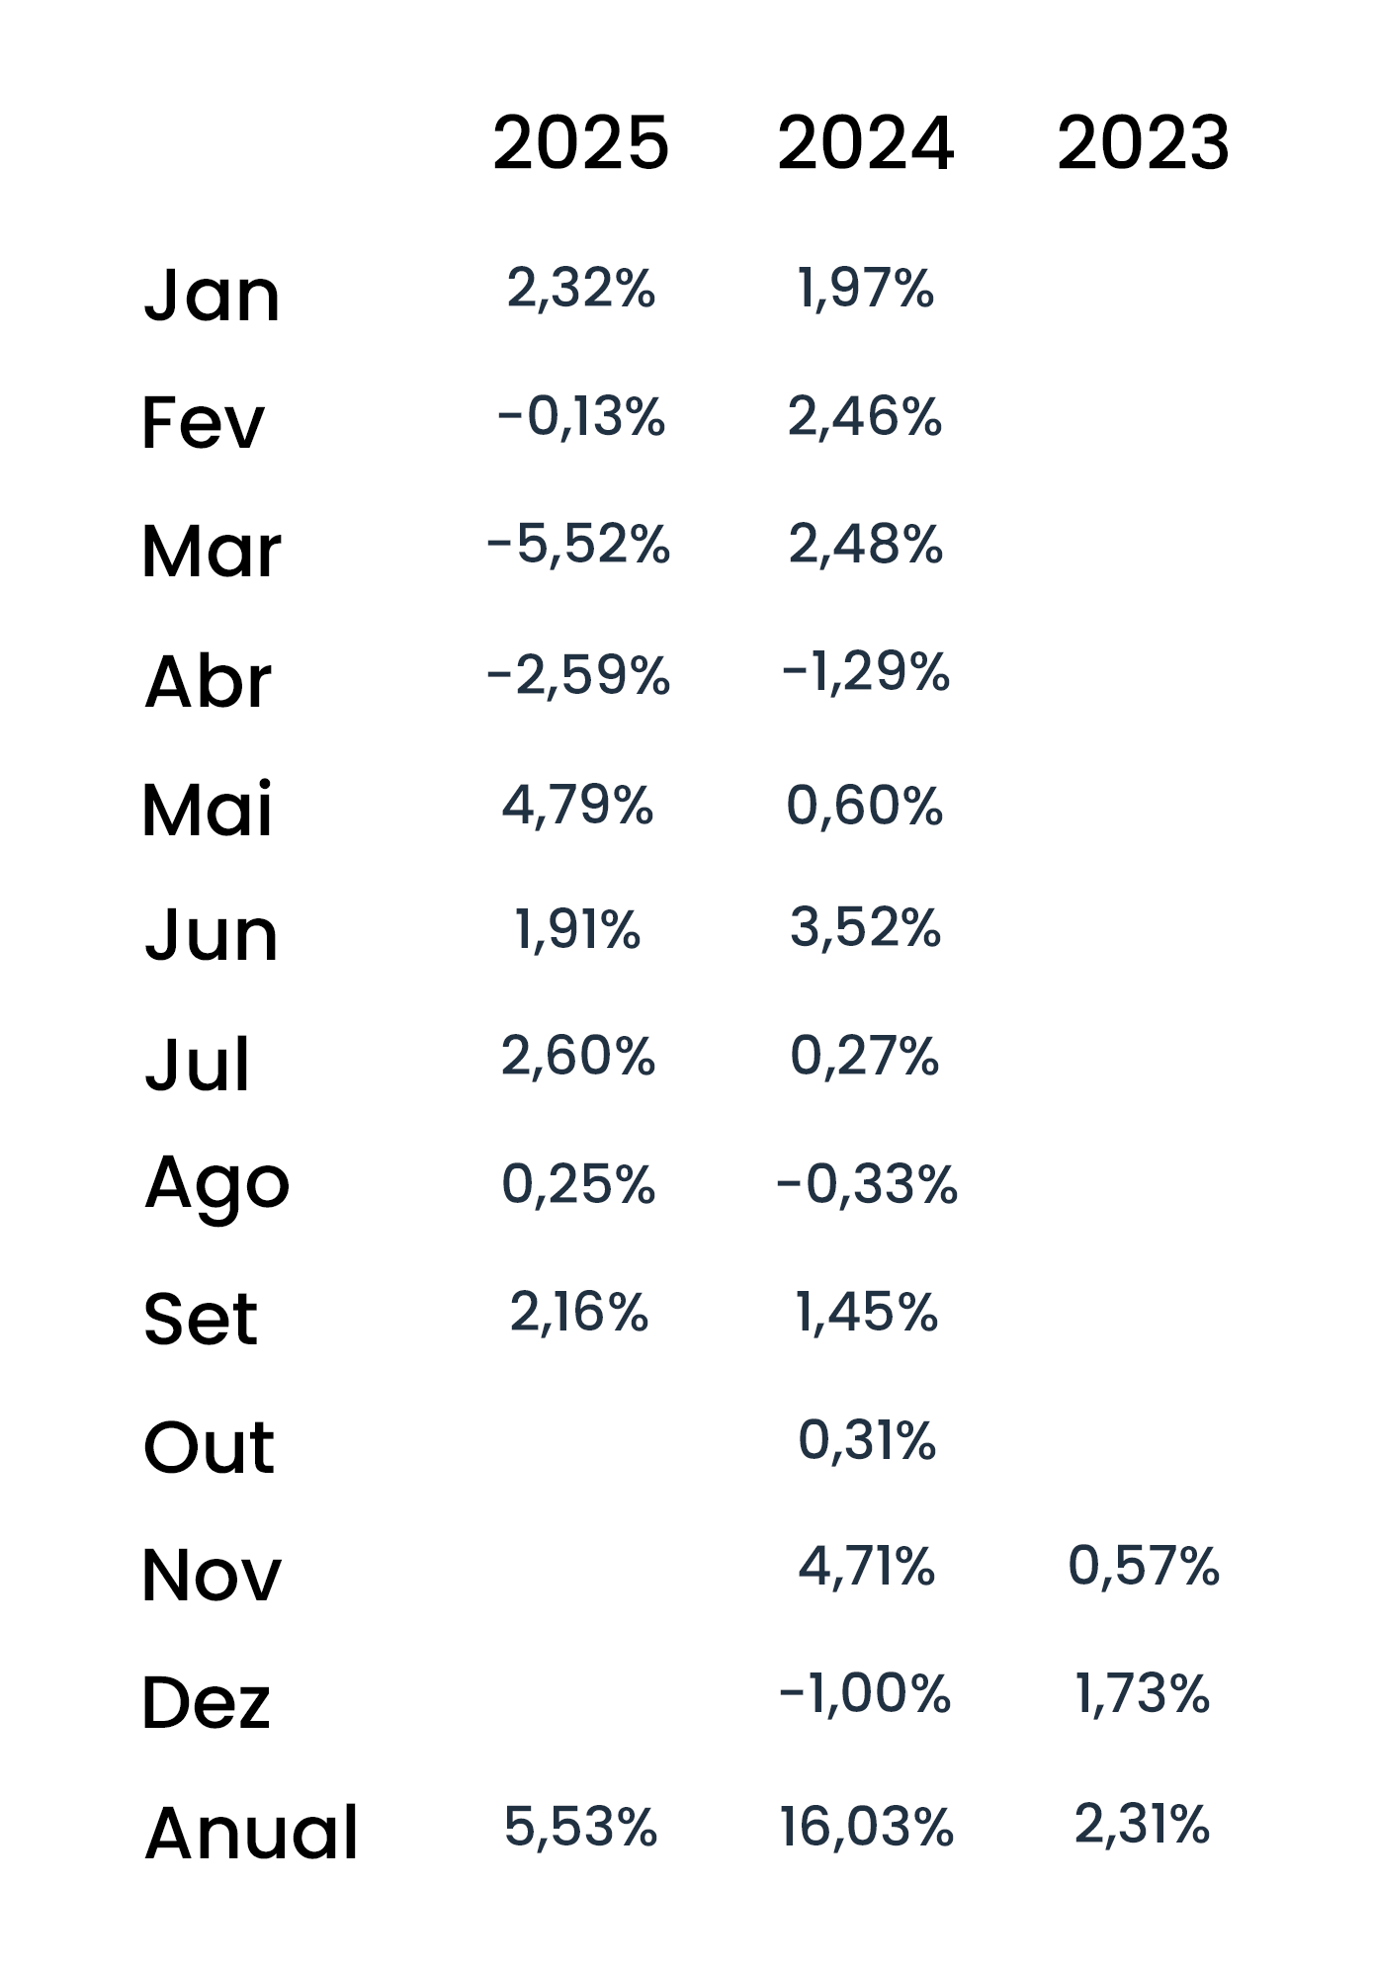Click the 2023 column header
This screenshot has width=1373, height=1972.
[1143, 143]
